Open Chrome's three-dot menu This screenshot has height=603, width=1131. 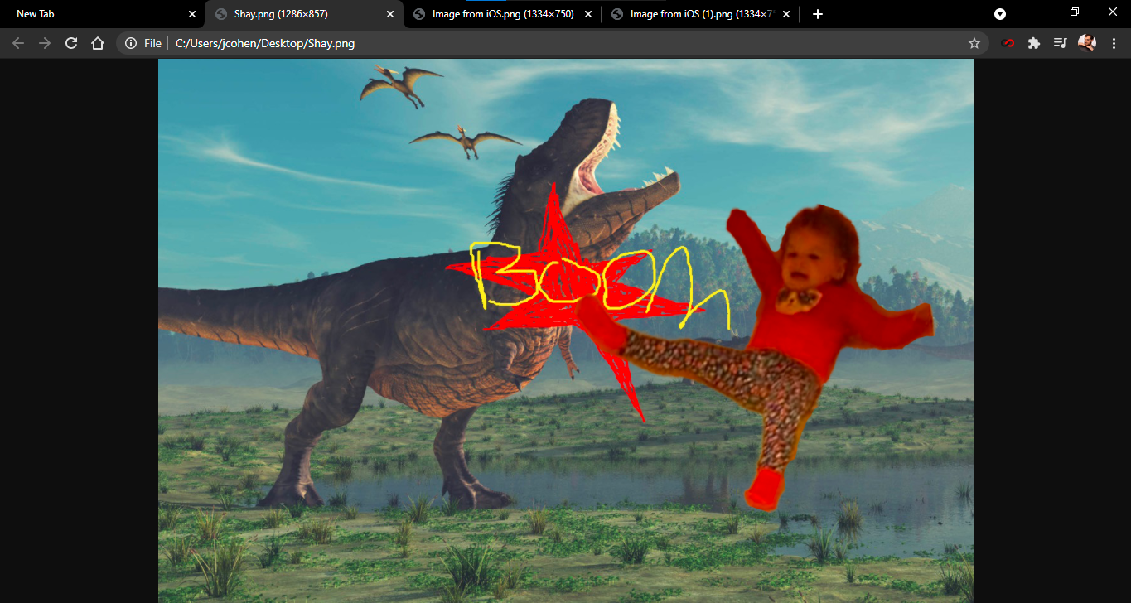[1114, 43]
